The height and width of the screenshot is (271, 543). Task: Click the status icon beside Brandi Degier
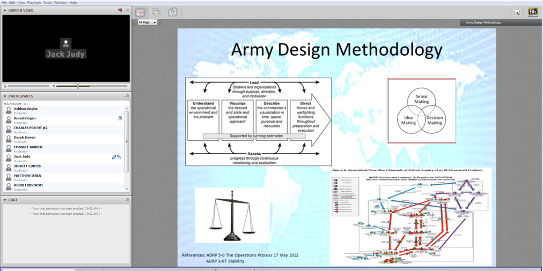coord(120,118)
